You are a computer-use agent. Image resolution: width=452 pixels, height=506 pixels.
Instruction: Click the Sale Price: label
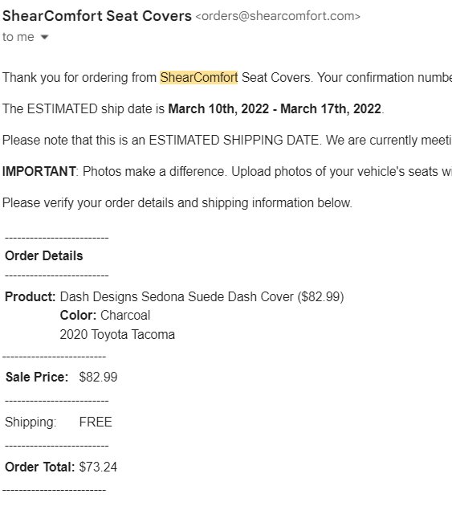37,377
